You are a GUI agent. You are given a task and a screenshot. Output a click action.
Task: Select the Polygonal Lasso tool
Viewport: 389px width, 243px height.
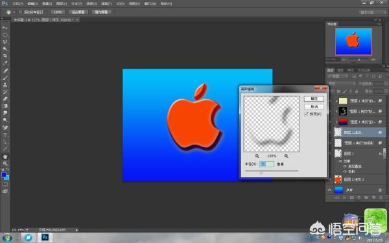pyautogui.click(x=5, y=41)
